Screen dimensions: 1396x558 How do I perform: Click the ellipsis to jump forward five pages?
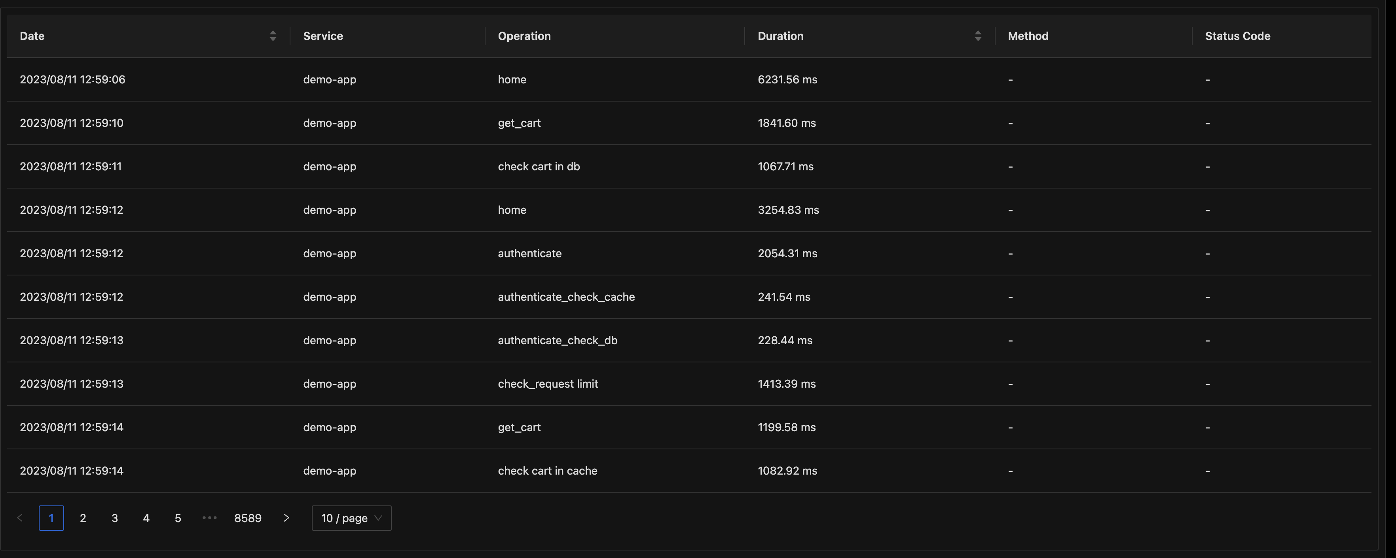tap(209, 517)
